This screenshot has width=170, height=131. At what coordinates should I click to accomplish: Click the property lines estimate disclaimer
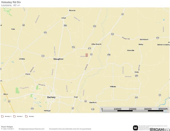tap(70, 129)
